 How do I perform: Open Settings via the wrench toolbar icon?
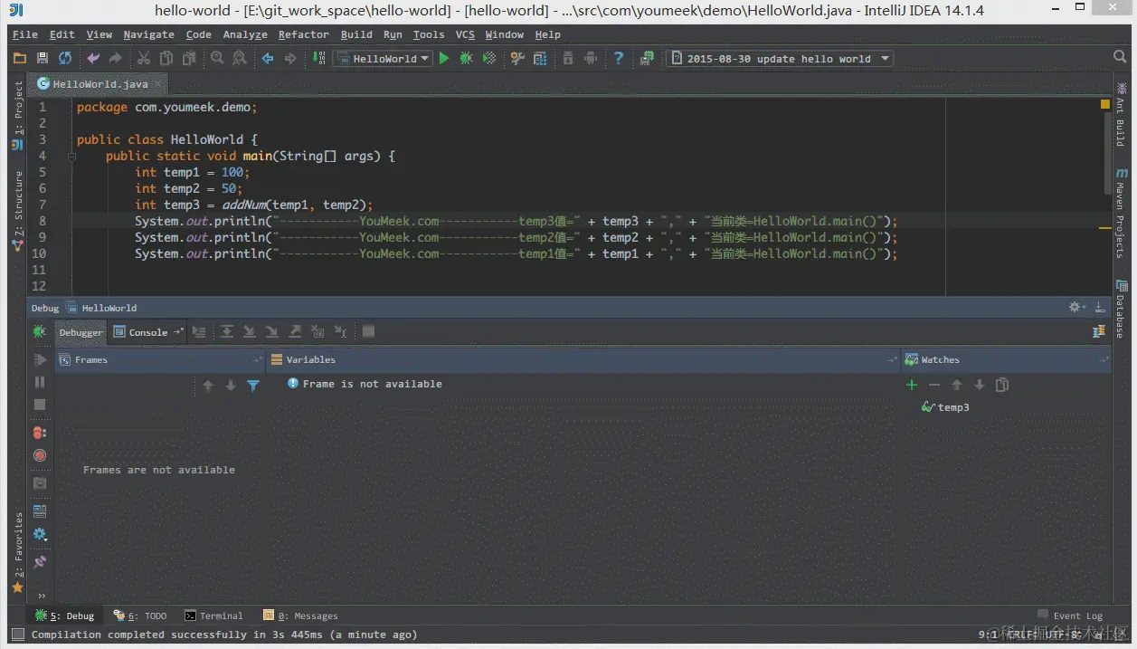pyautogui.click(x=516, y=58)
